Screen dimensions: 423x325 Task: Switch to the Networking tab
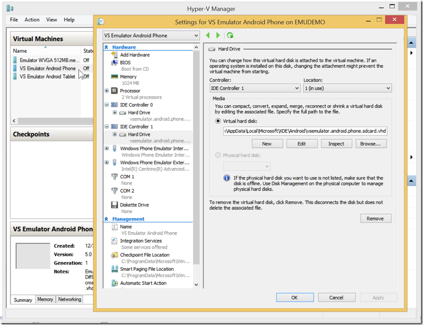tap(69, 299)
